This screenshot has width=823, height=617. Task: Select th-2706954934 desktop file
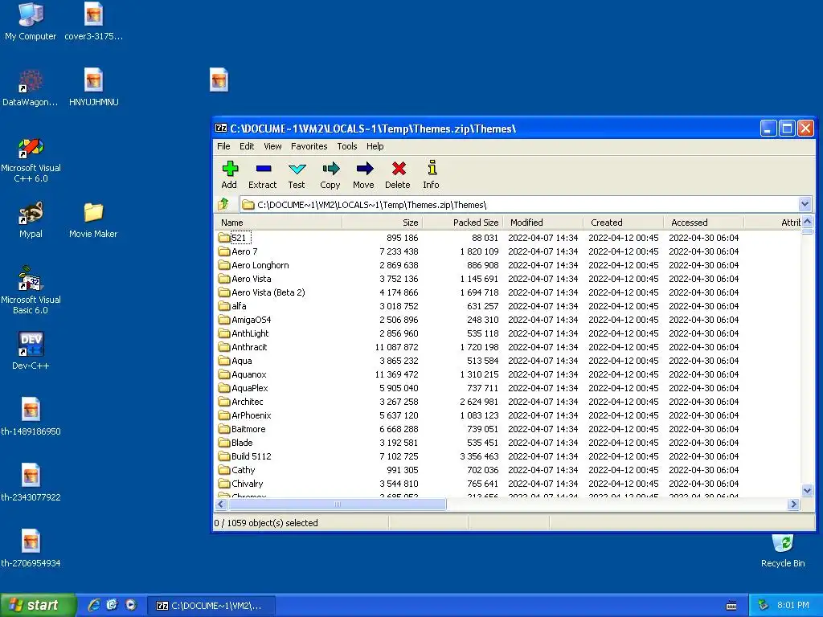[x=31, y=549]
